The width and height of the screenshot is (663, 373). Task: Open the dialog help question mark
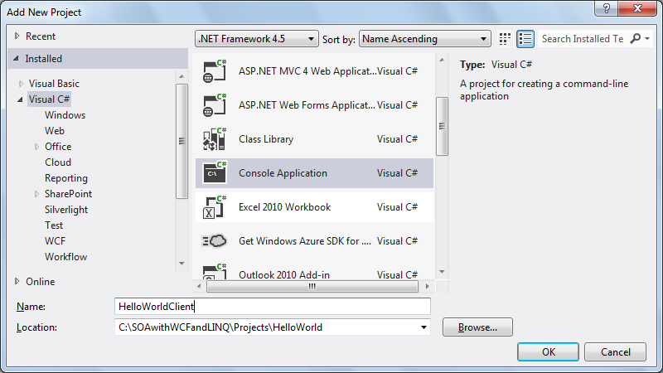tap(606, 8)
